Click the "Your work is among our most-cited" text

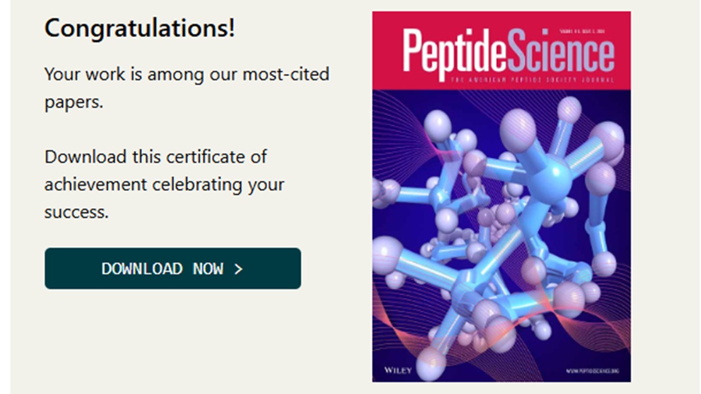[x=187, y=74]
